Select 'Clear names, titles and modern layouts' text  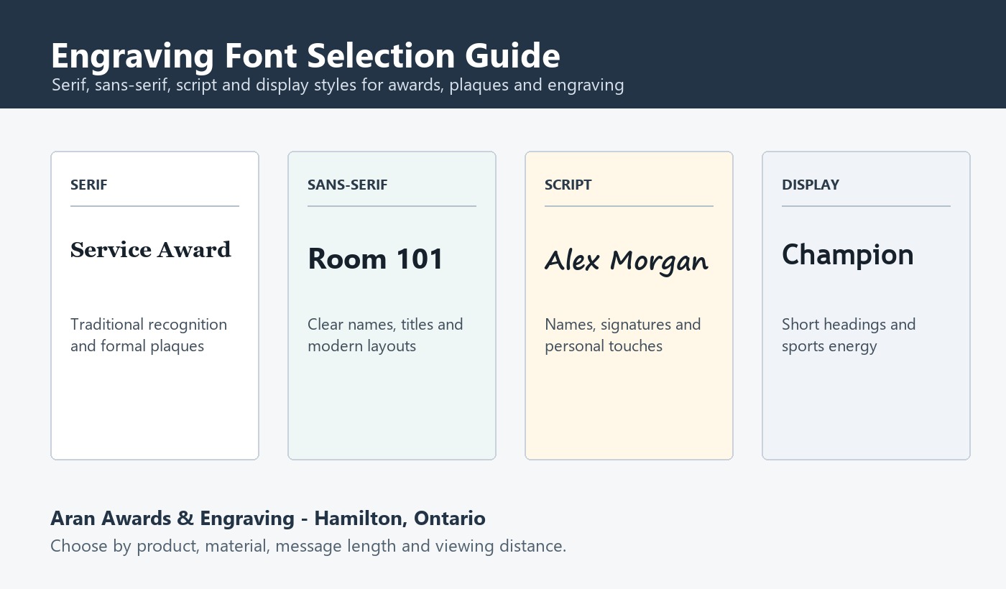pos(385,335)
